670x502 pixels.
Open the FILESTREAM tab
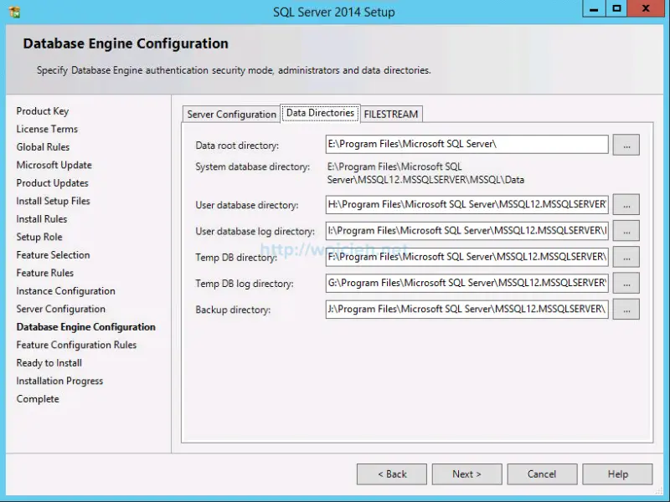(x=391, y=114)
